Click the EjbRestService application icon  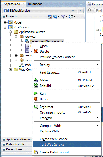7,11
